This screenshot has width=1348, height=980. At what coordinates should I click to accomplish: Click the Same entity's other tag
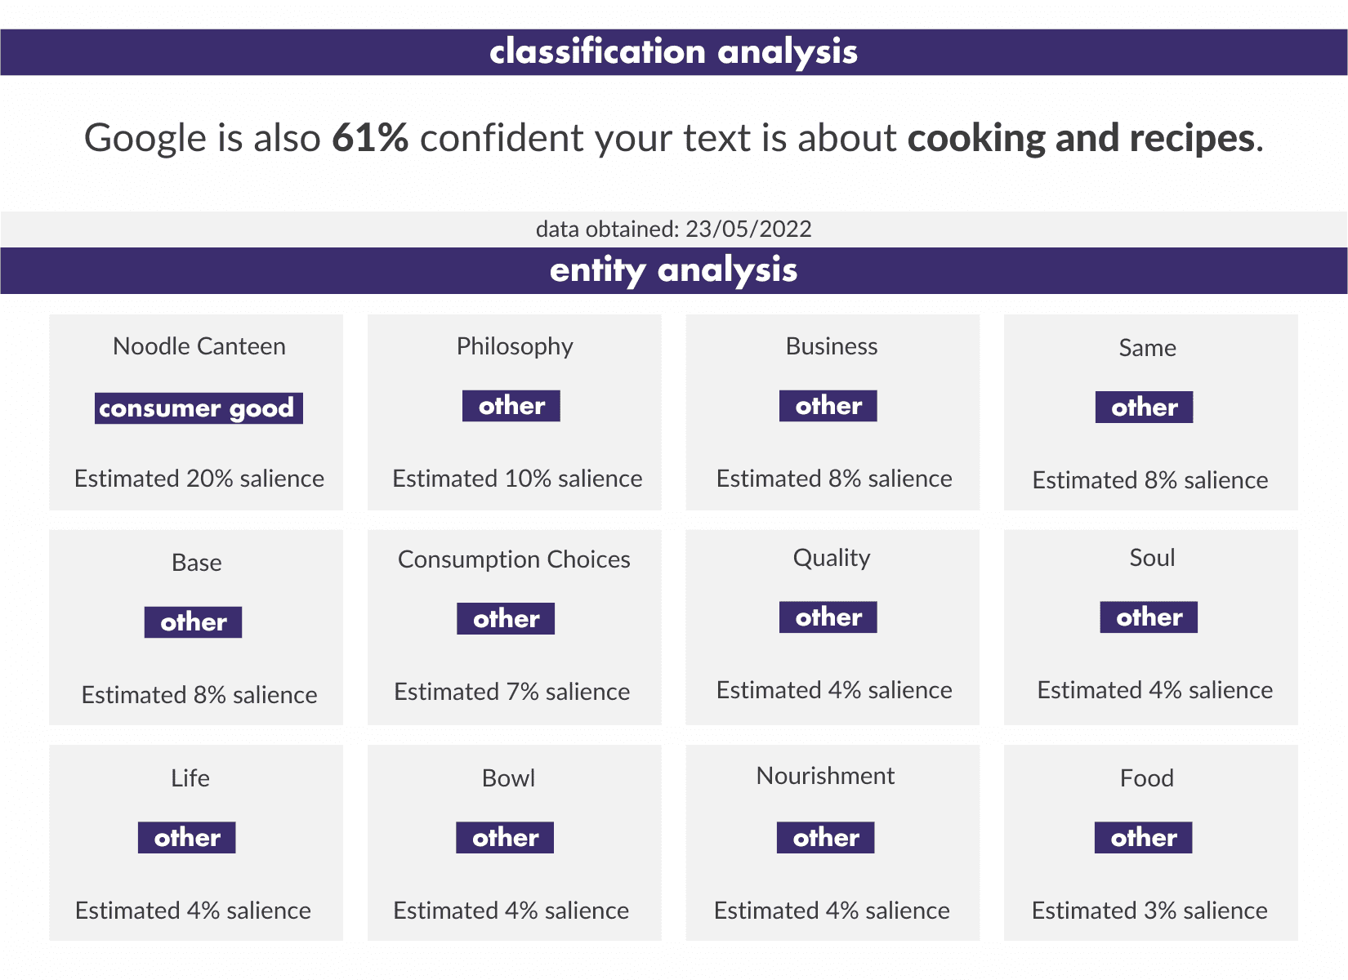pyautogui.click(x=1145, y=408)
